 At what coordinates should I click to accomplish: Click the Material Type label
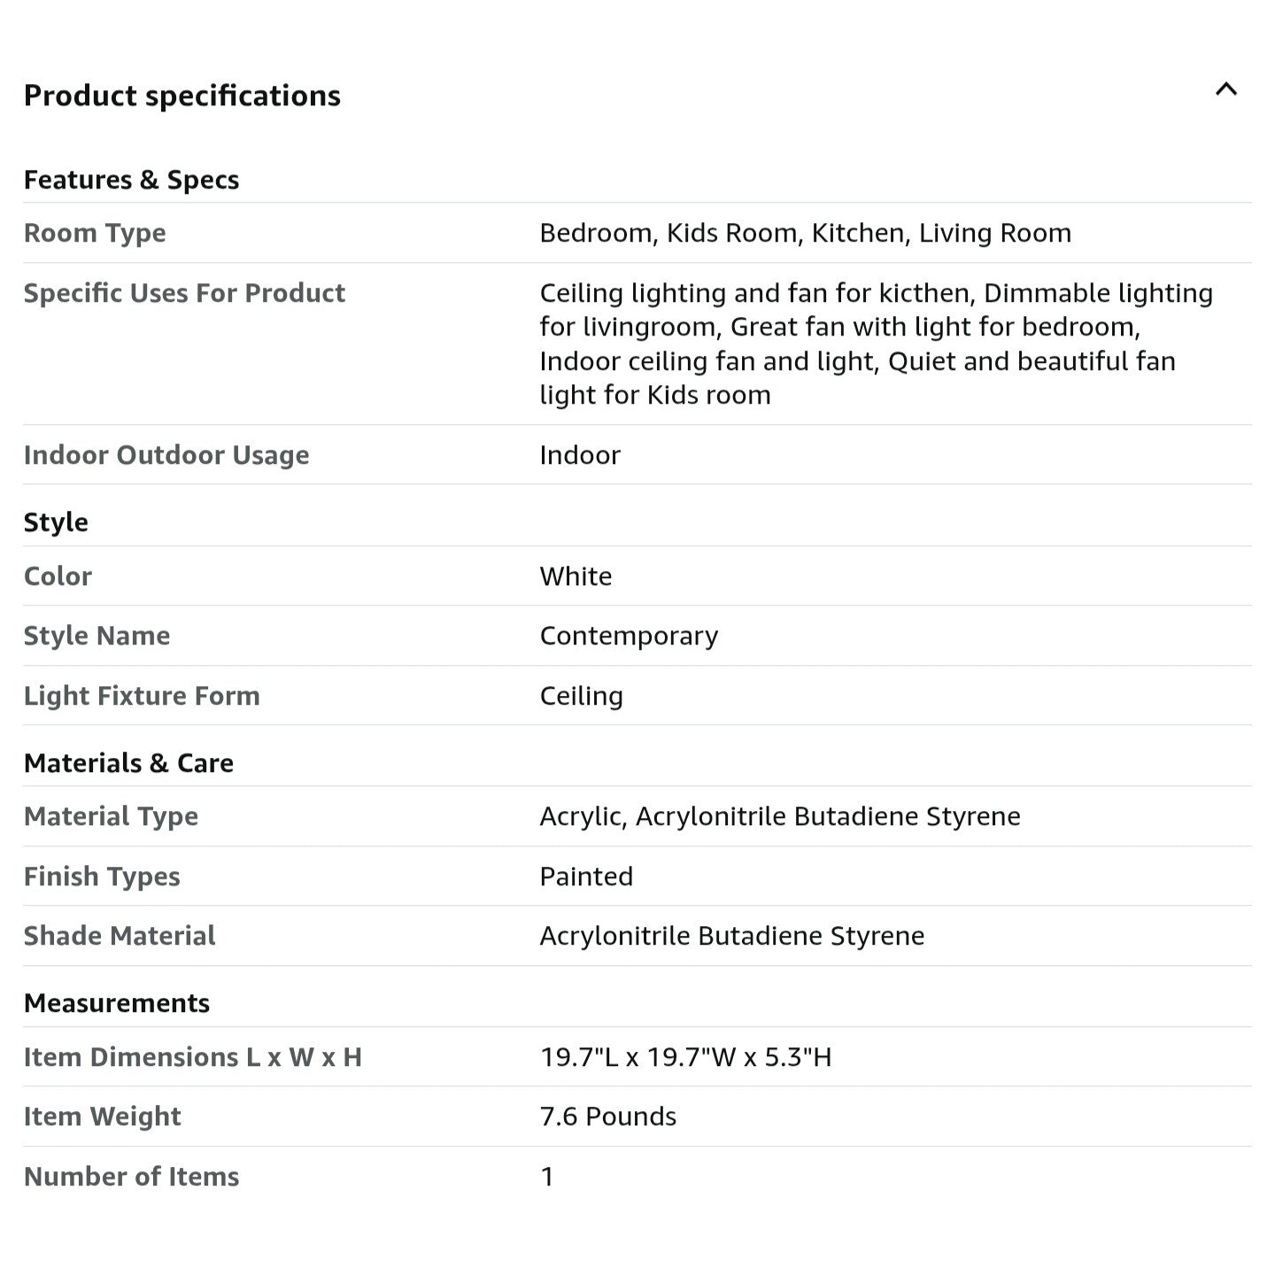[111, 816]
